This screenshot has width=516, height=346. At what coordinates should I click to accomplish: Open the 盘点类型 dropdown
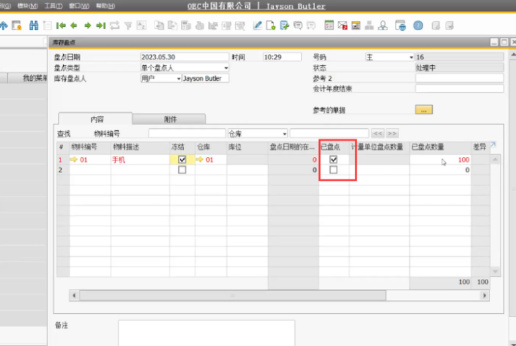[226, 68]
